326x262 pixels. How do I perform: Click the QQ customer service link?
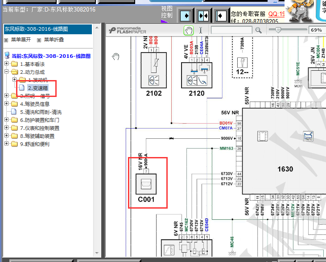276,14
